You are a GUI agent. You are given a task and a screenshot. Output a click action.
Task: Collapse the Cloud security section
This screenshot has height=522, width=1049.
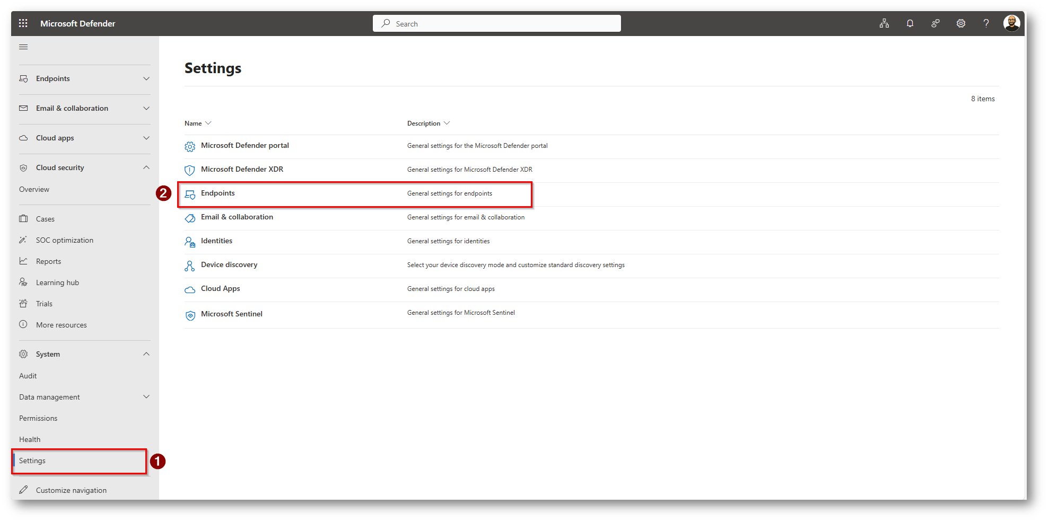point(146,167)
